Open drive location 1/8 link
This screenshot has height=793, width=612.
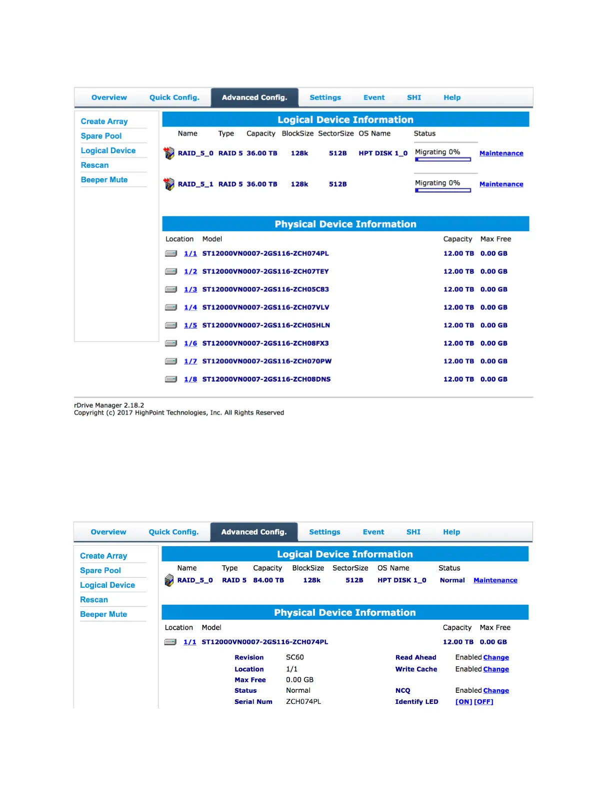pos(190,379)
